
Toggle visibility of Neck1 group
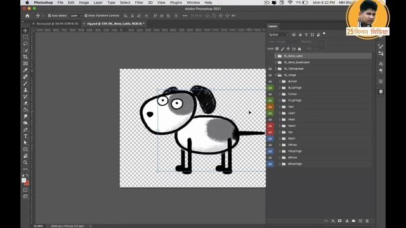(270, 126)
